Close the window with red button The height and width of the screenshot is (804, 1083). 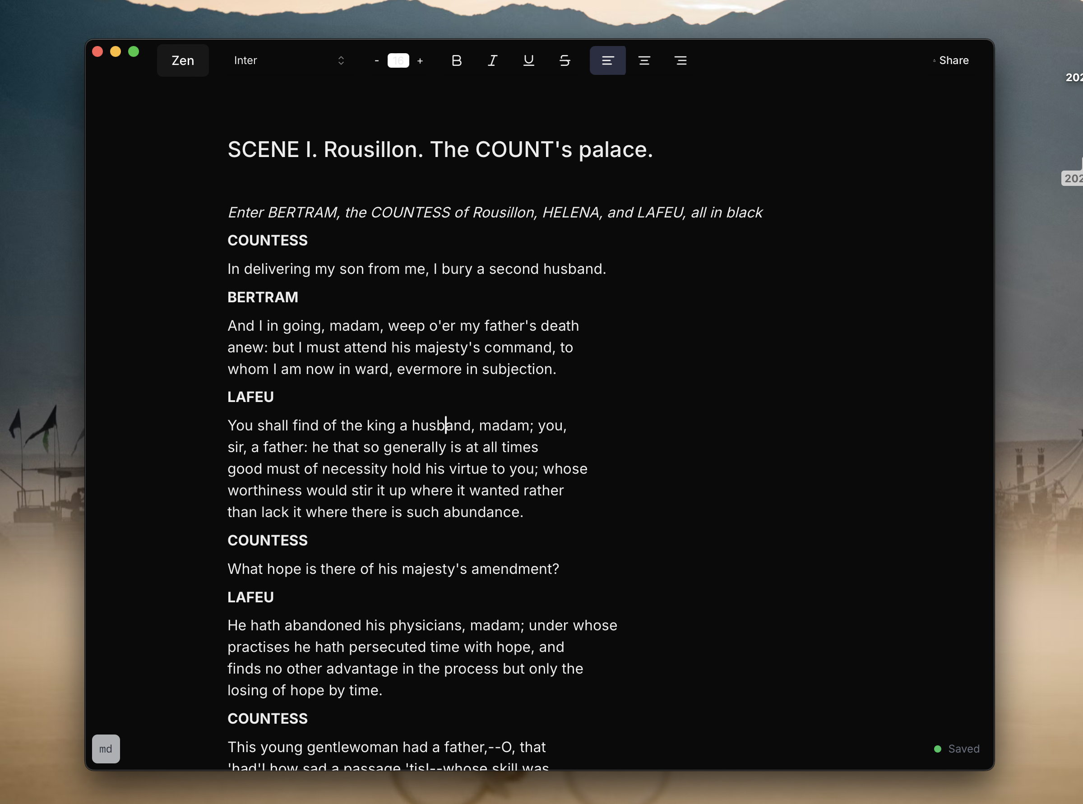coord(97,51)
